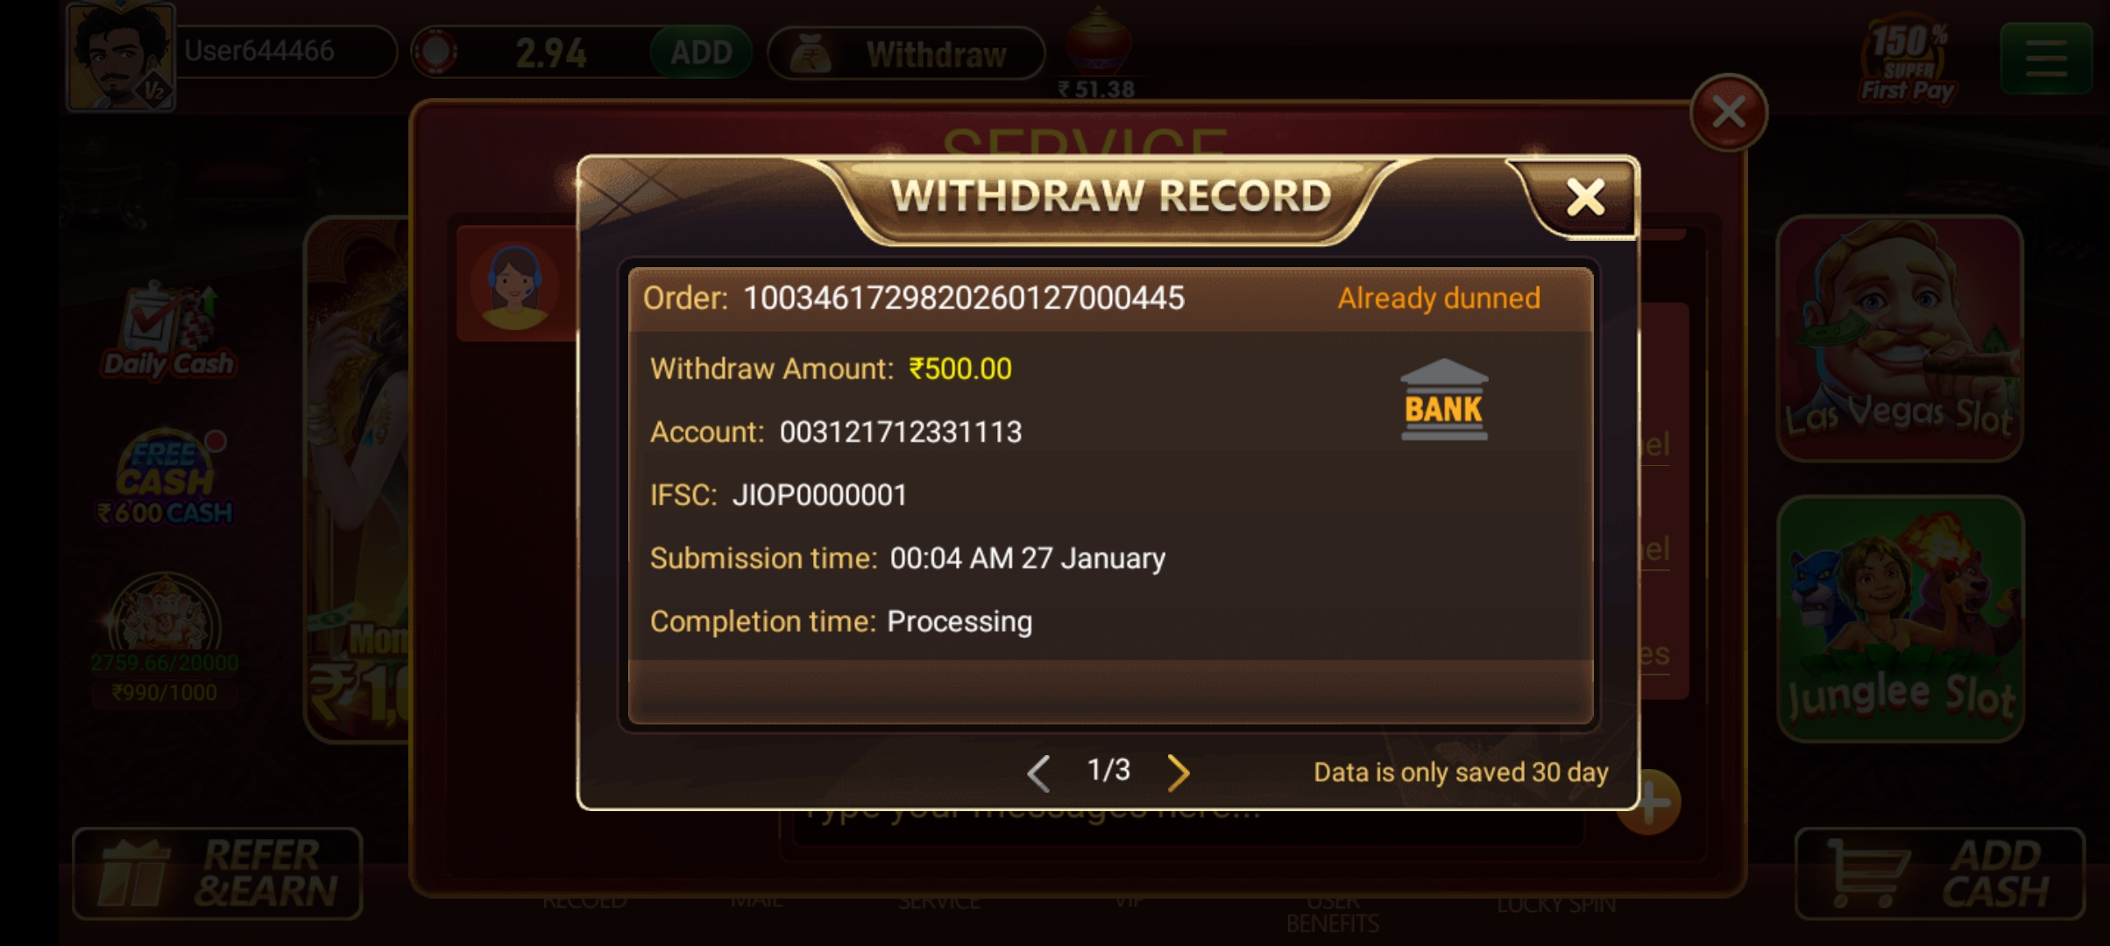Open Free Cash ₹600 icon
The height and width of the screenshot is (946, 2110).
pos(166,479)
